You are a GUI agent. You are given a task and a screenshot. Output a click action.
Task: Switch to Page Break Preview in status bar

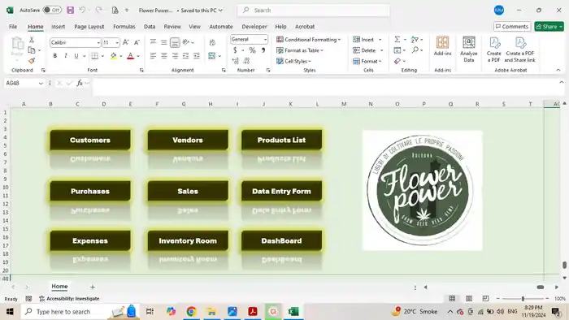click(x=485, y=298)
